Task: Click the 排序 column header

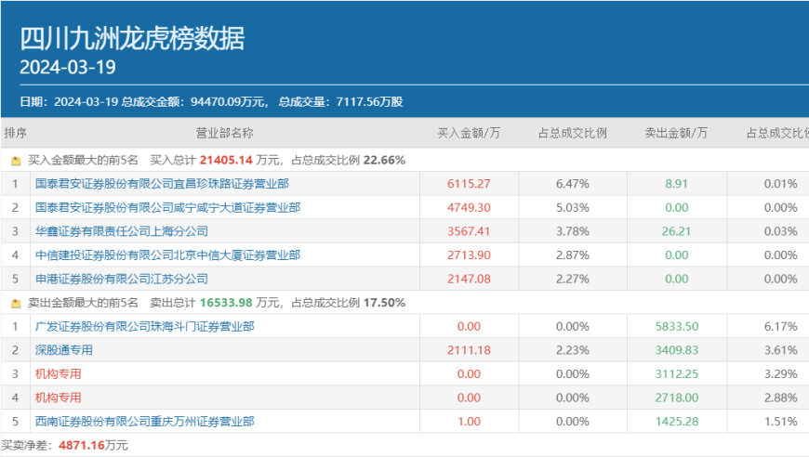Action: (x=16, y=134)
